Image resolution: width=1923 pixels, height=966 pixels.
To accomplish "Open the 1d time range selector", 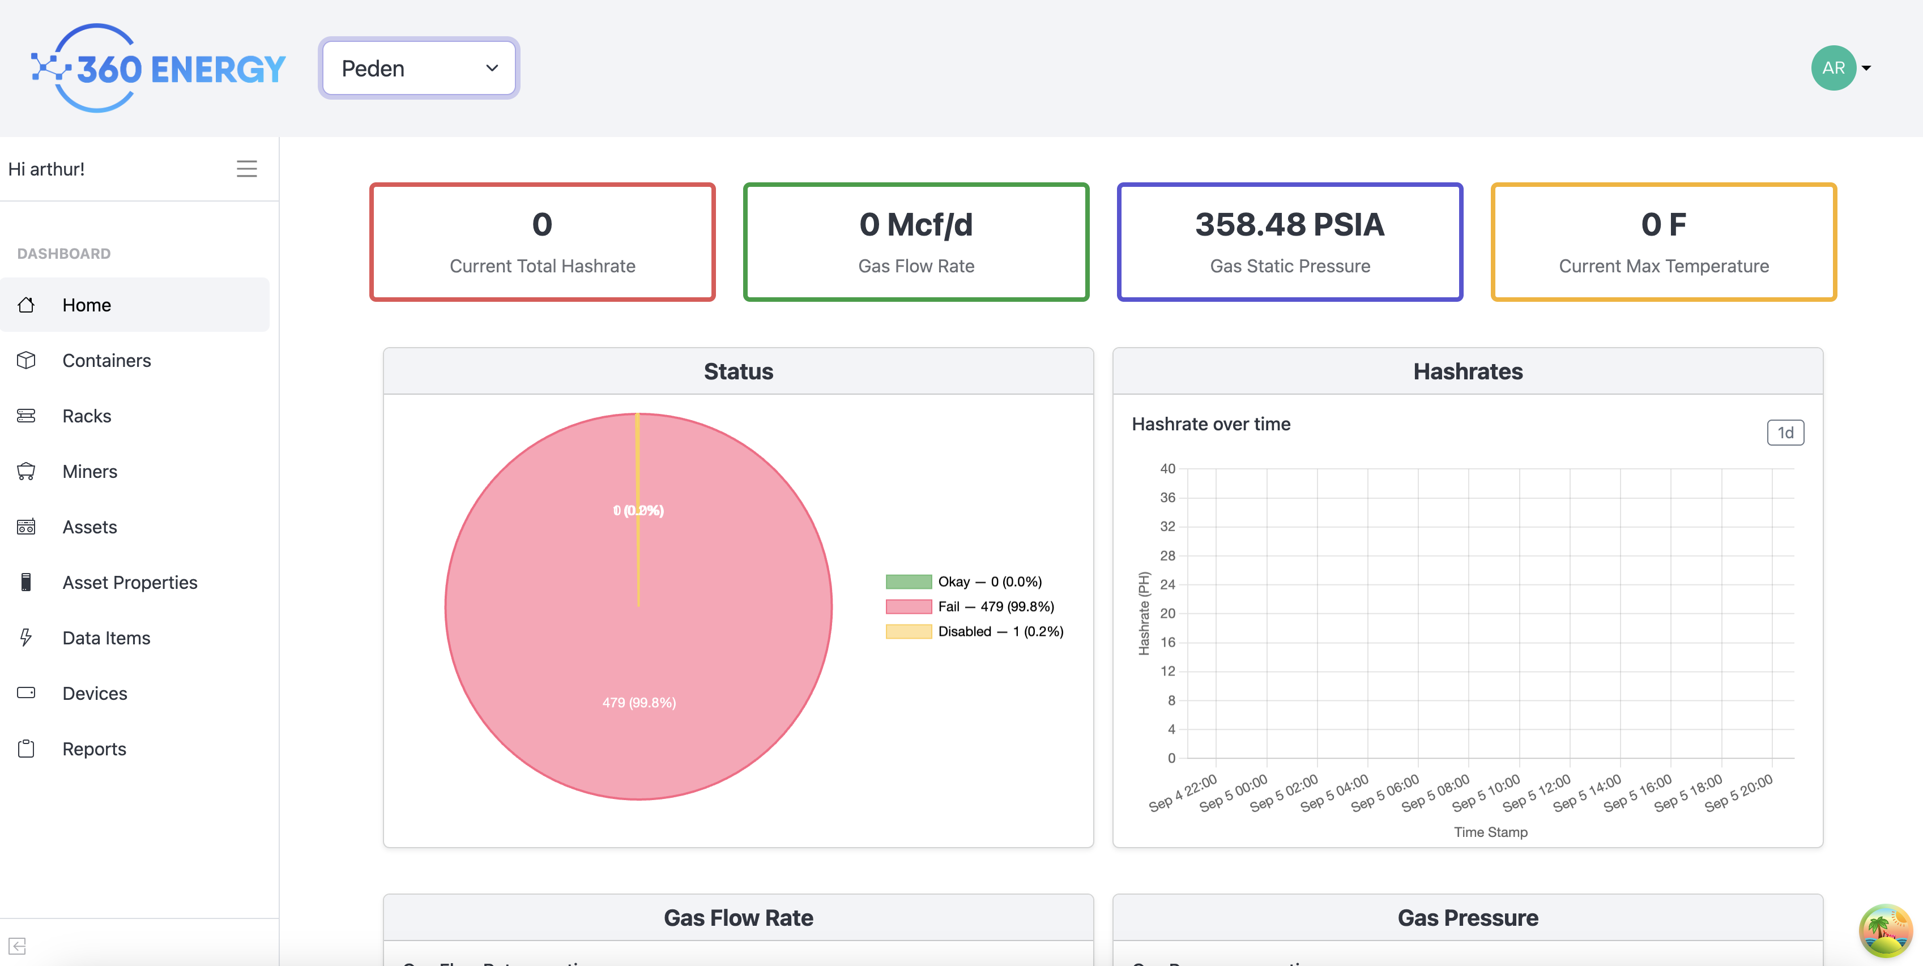I will point(1785,432).
